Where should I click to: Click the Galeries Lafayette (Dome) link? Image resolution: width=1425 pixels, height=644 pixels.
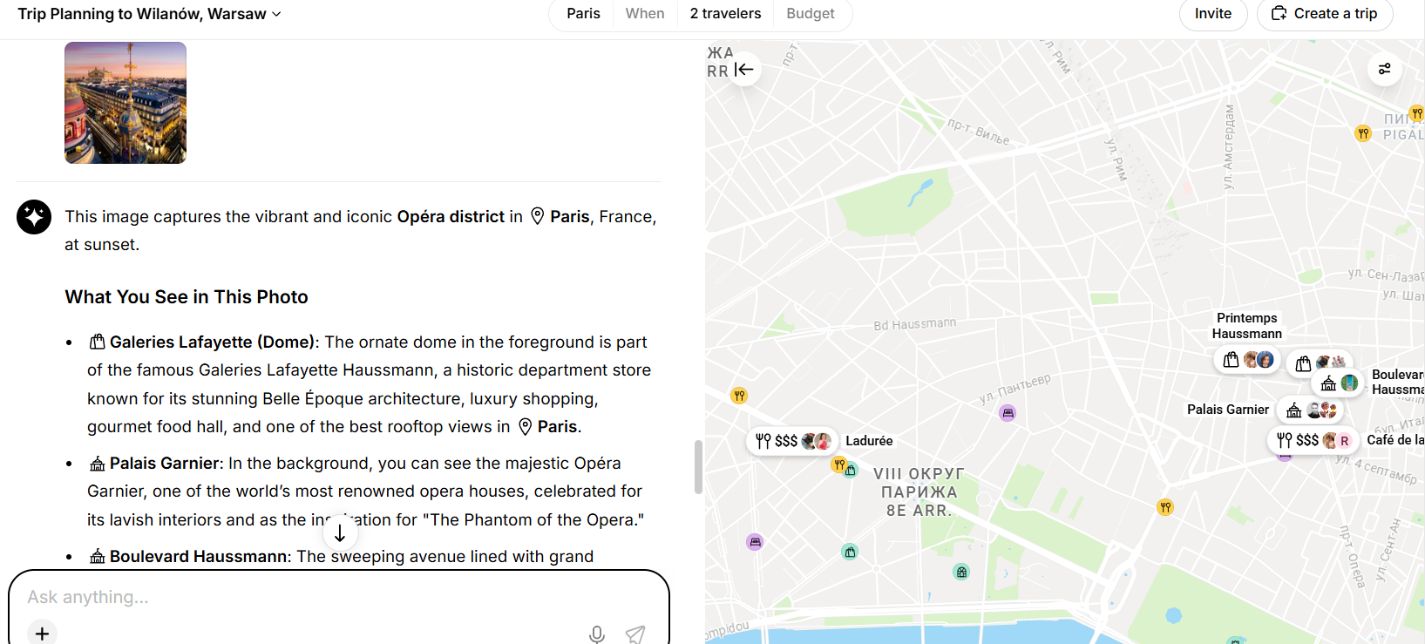(x=212, y=342)
